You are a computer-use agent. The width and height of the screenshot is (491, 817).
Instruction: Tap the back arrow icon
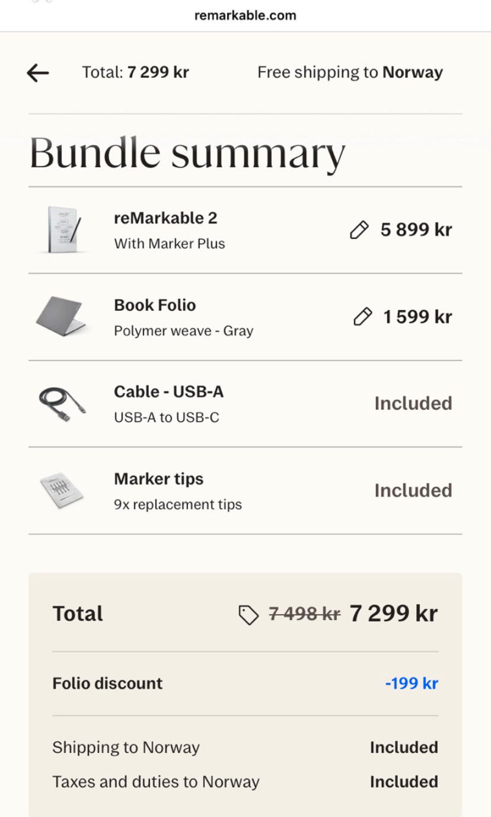(x=38, y=73)
